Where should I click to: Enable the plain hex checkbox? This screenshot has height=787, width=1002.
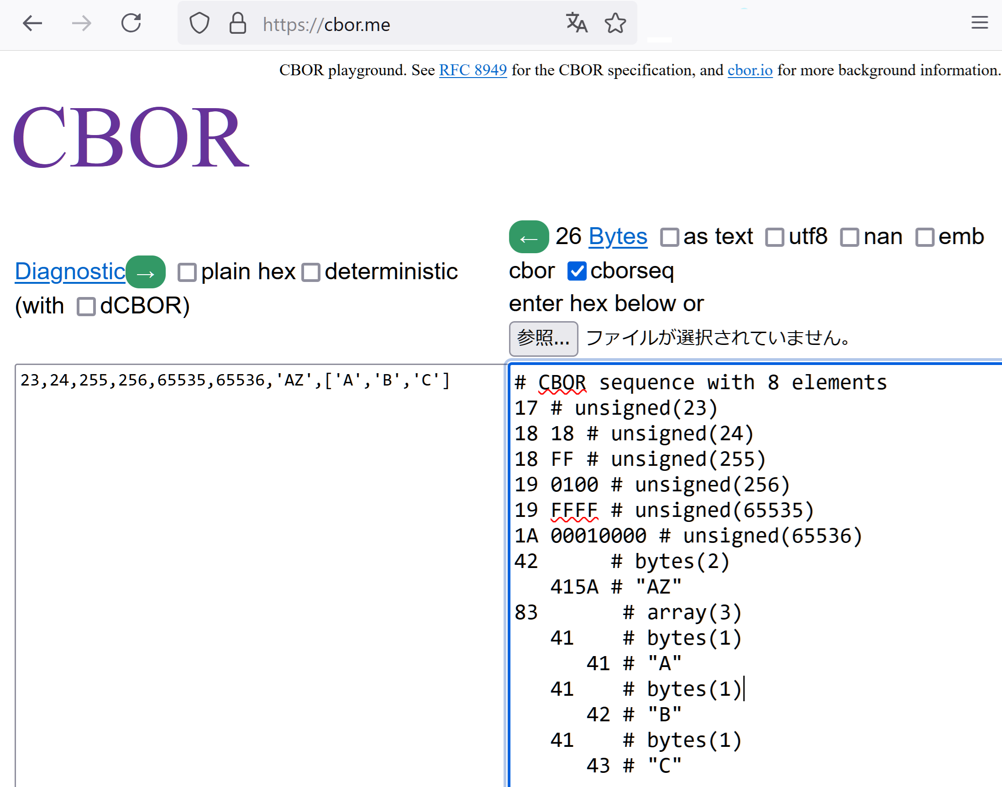coord(187,272)
